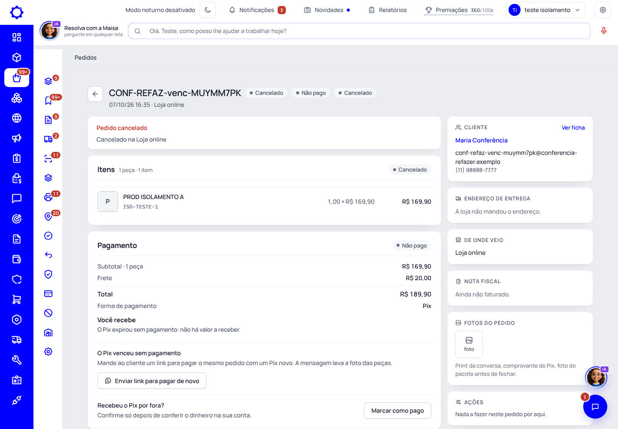The height and width of the screenshot is (429, 618).
Task: Open the location pin icon with badge 20
Action: [x=48, y=216]
